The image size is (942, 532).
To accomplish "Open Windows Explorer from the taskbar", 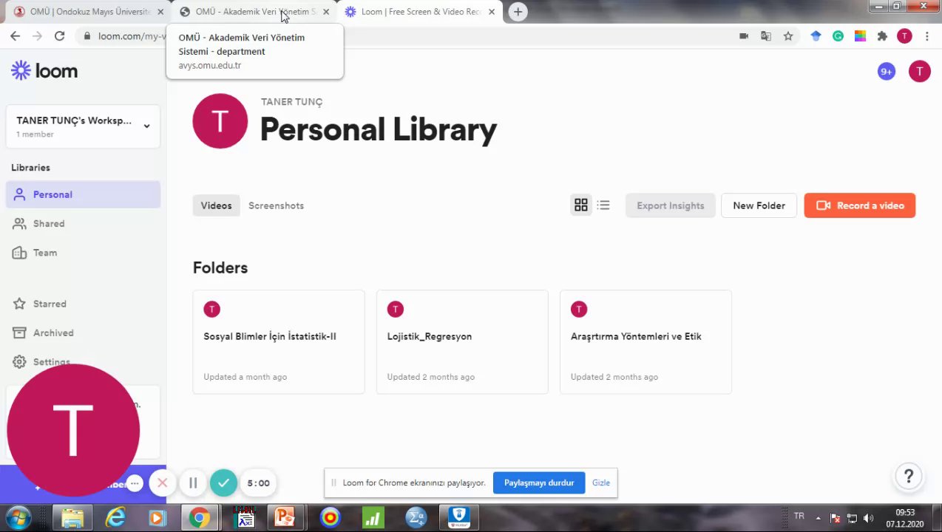I will click(x=72, y=518).
